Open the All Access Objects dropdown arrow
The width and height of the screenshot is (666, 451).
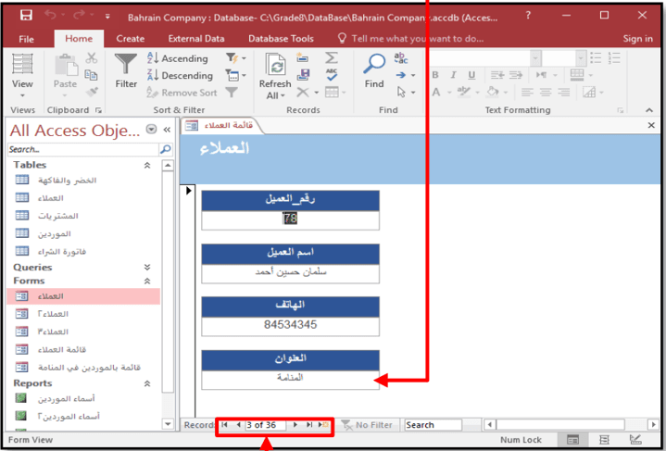(151, 129)
